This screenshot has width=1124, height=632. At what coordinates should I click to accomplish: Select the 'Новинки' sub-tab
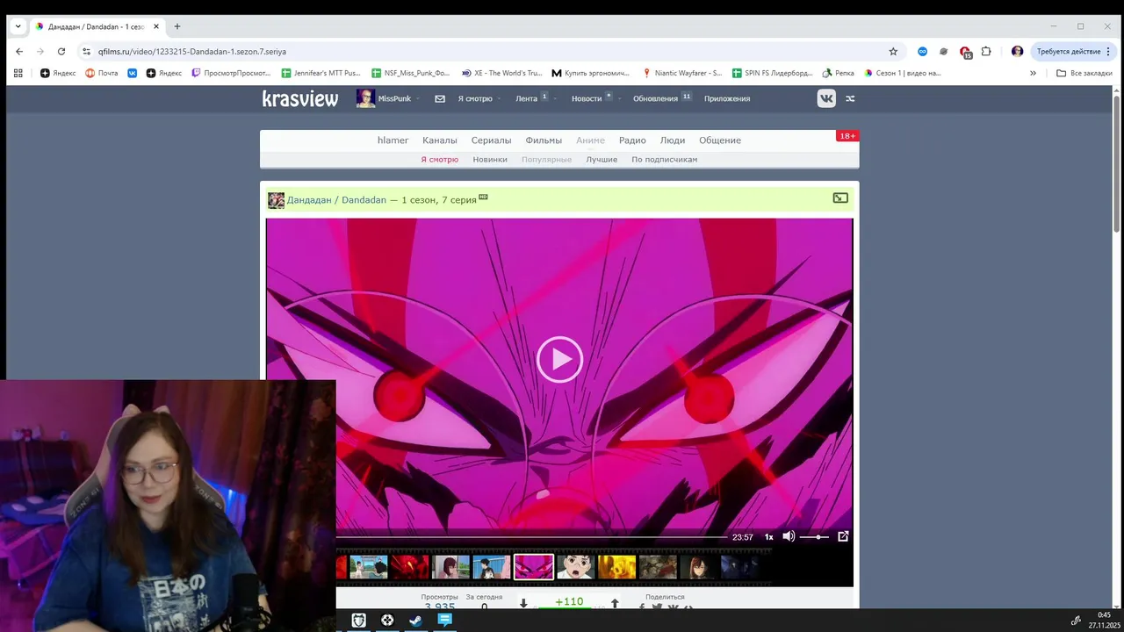point(490,160)
